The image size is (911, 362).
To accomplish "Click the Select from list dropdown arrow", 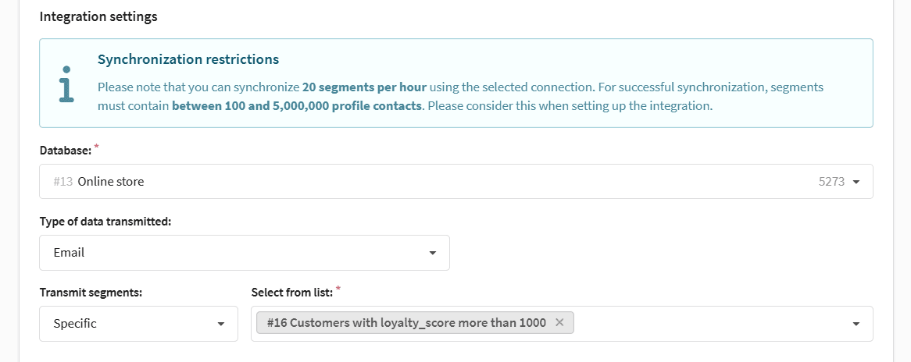I will 856,324.
